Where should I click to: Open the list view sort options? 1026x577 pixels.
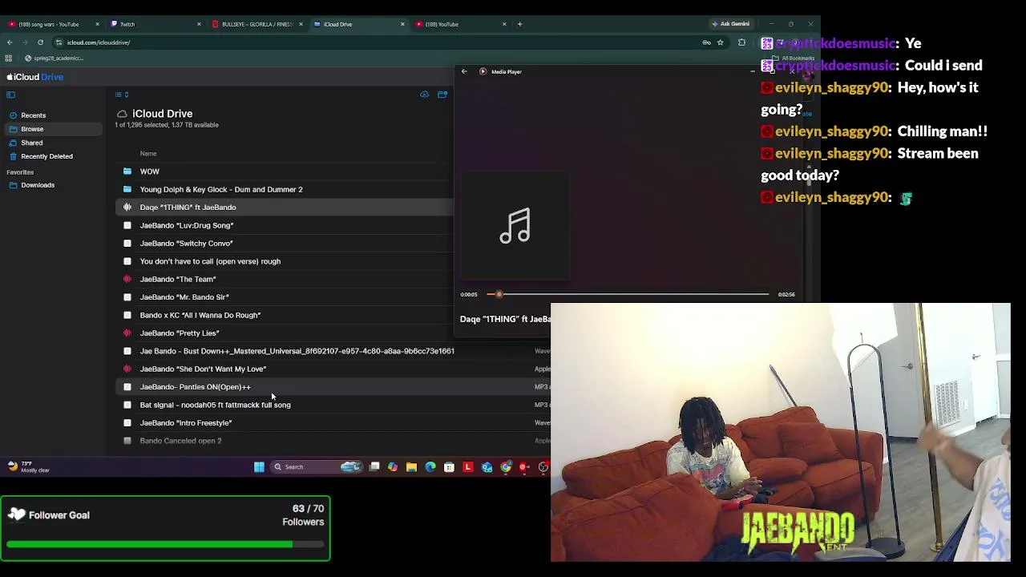[x=122, y=95]
